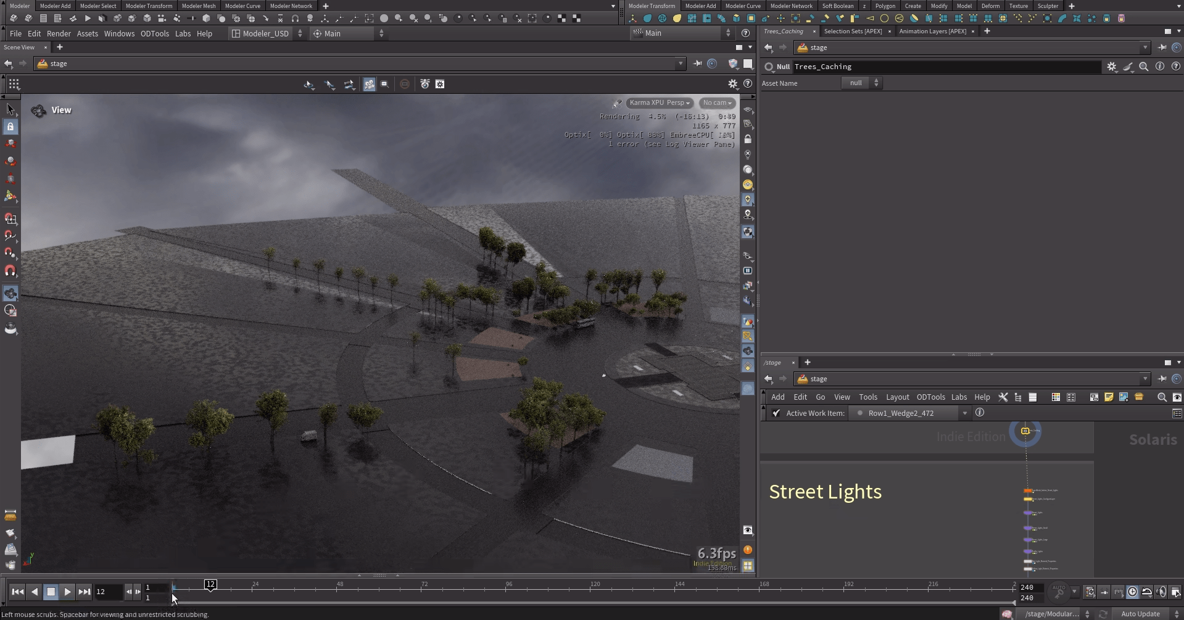
Task: Toggle real-time playback clock icon
Action: click(x=1132, y=592)
